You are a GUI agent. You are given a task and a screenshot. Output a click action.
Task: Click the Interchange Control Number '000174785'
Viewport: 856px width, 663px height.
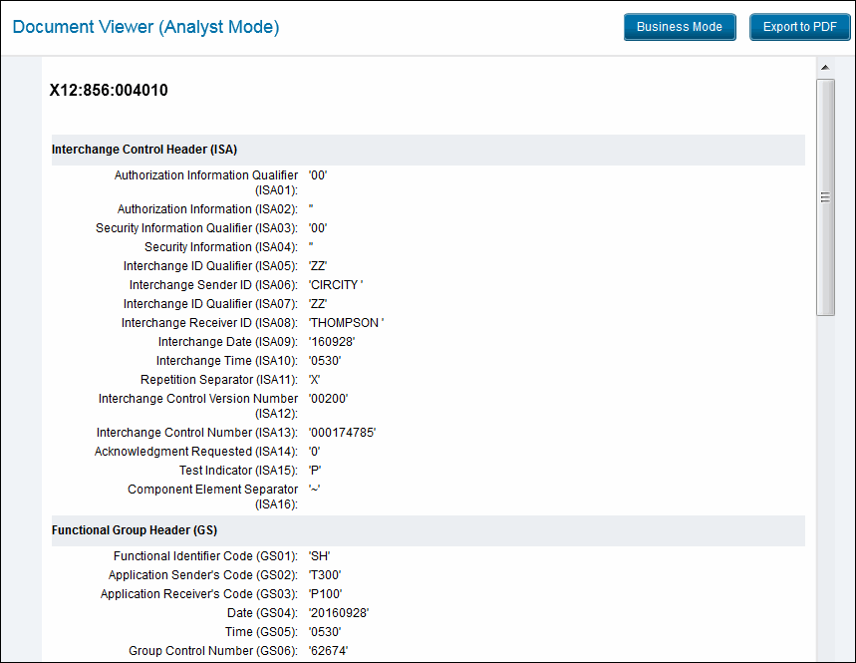point(342,433)
